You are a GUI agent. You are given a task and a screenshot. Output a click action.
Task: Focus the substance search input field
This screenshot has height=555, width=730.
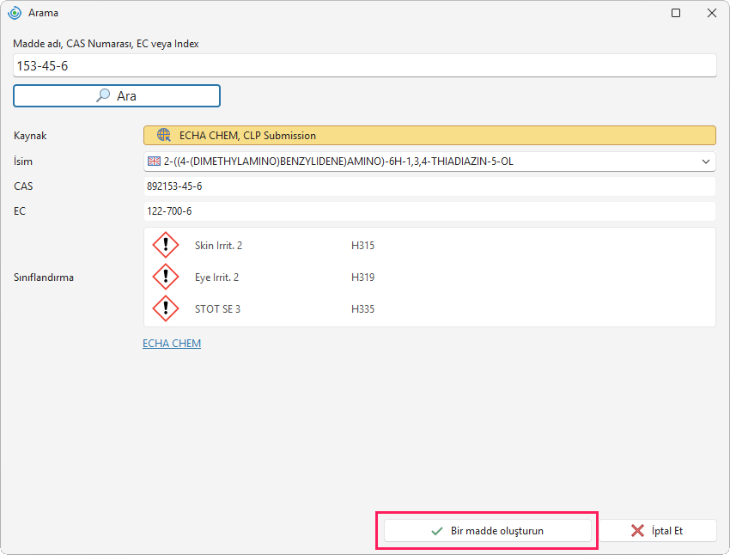364,65
